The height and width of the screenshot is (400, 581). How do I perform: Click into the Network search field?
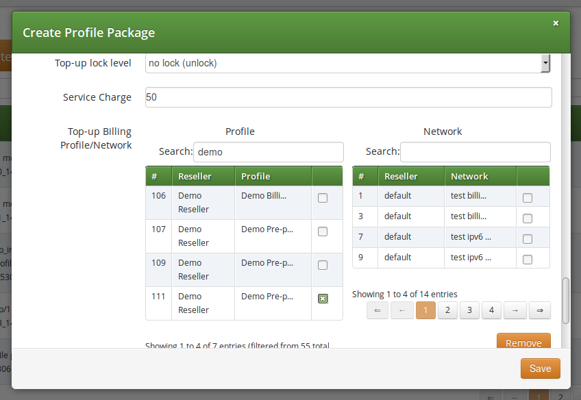click(475, 151)
